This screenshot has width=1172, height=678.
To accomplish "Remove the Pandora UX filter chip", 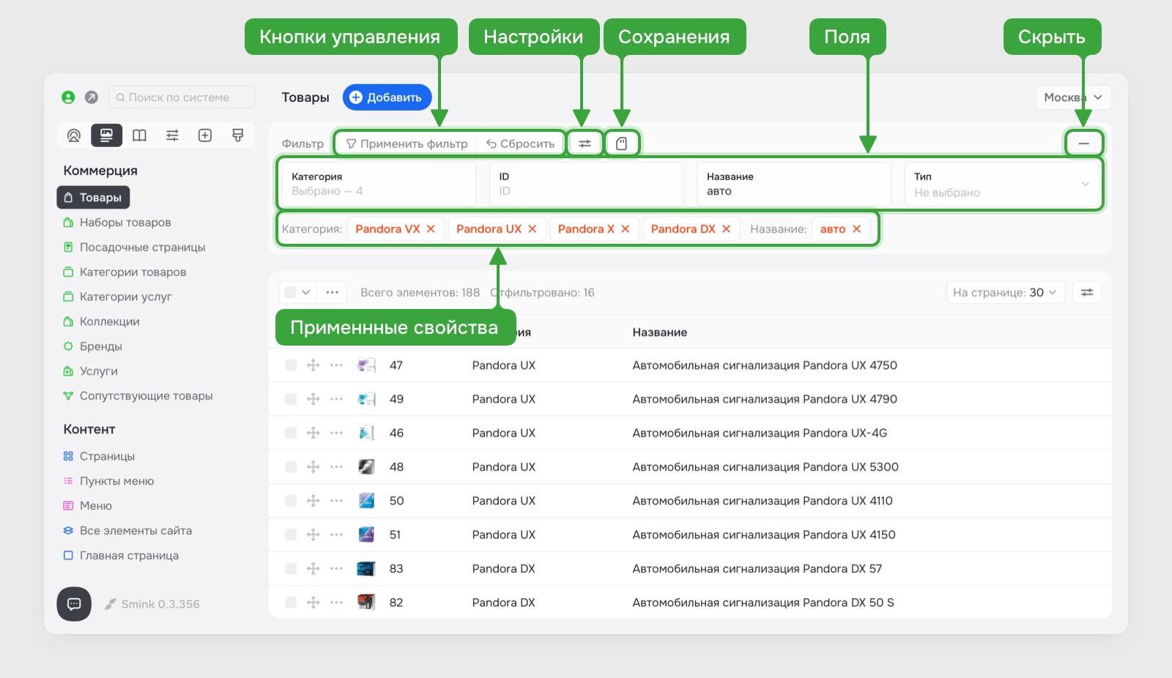I will pyautogui.click(x=533, y=229).
